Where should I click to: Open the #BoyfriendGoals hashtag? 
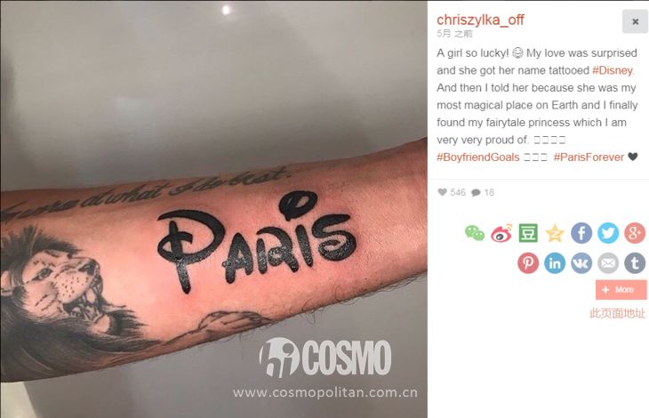pyautogui.click(x=478, y=157)
